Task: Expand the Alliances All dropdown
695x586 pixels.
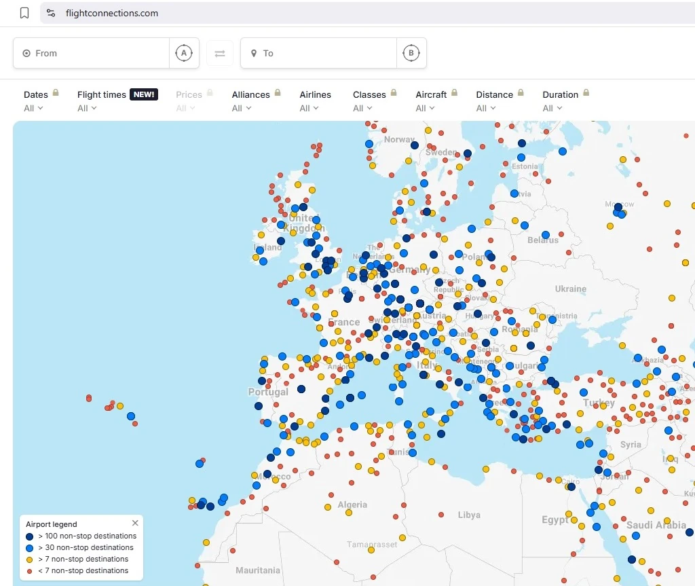Action: click(x=242, y=108)
